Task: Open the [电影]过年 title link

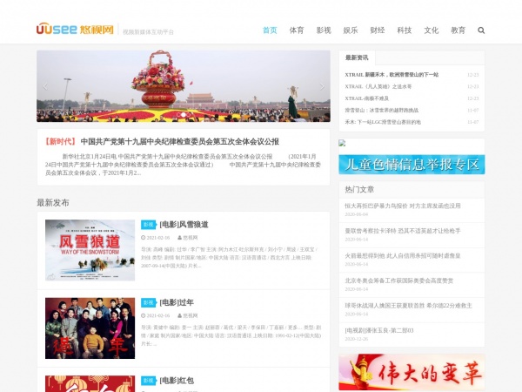Action: (177, 302)
